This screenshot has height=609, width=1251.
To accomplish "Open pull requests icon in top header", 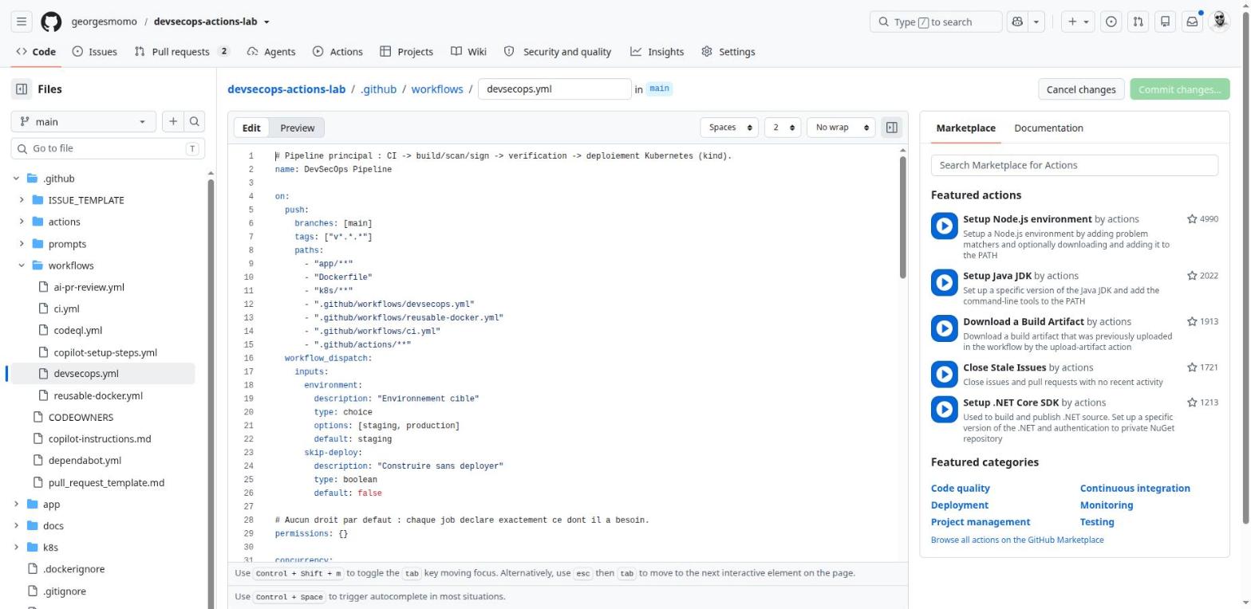I will pyautogui.click(x=1138, y=22).
